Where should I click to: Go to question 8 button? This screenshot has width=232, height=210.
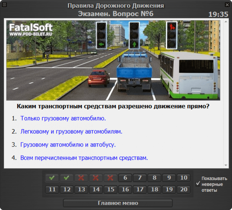pos(154,178)
